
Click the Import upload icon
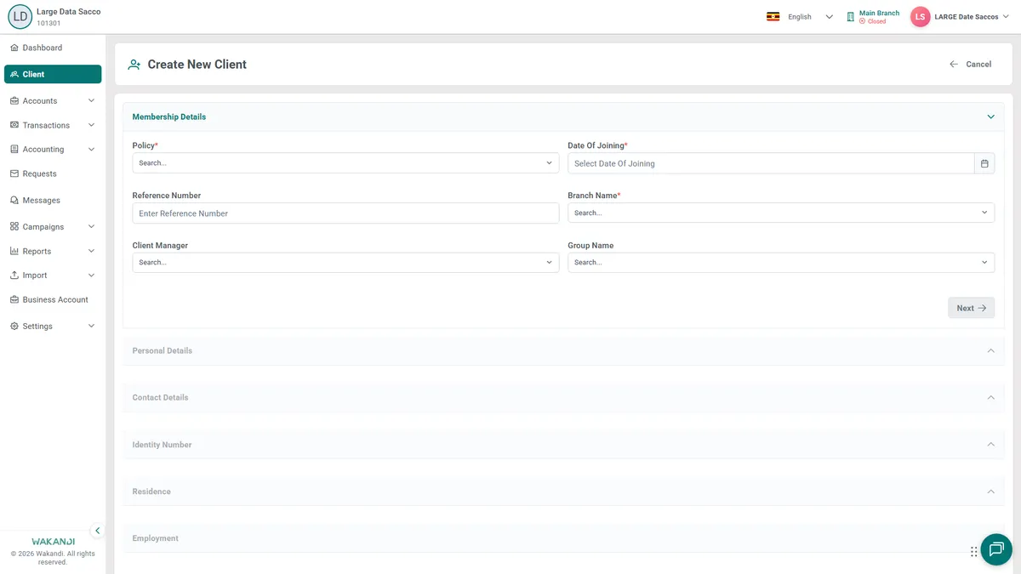[14, 275]
